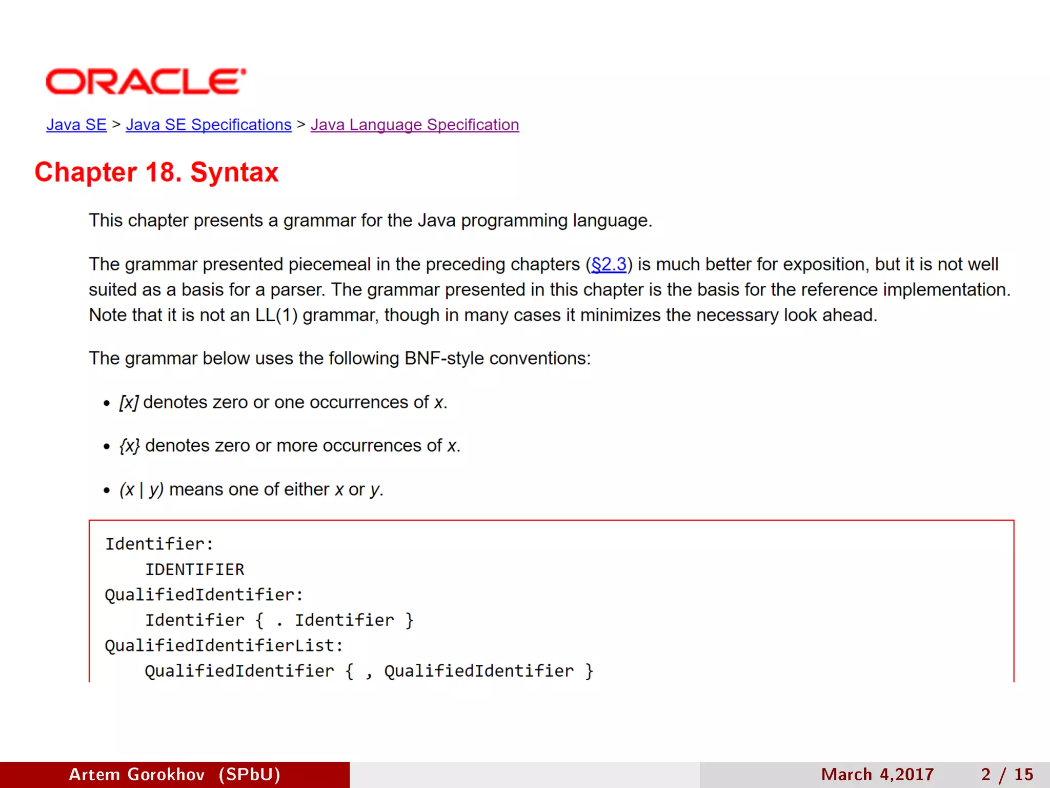Click the LL(1) grammar note line
This screenshot has height=788, width=1050.
click(482, 315)
